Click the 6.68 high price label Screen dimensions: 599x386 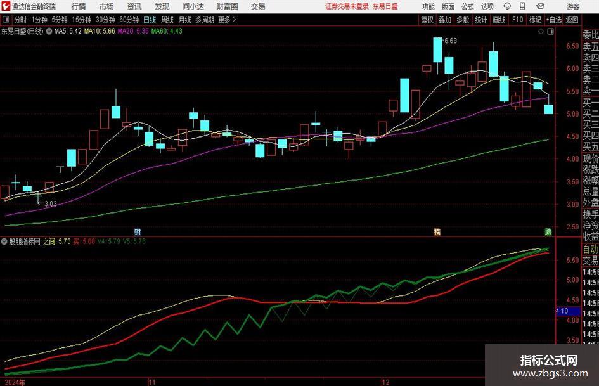coord(451,41)
